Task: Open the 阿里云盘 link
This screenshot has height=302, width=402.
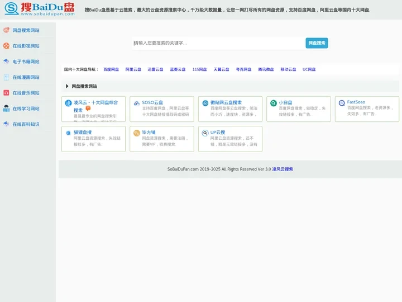Action: click(133, 69)
